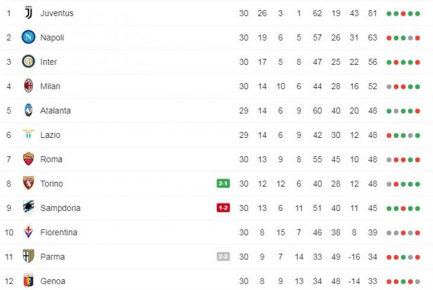Click the Sampdoria club crest

tap(28, 208)
